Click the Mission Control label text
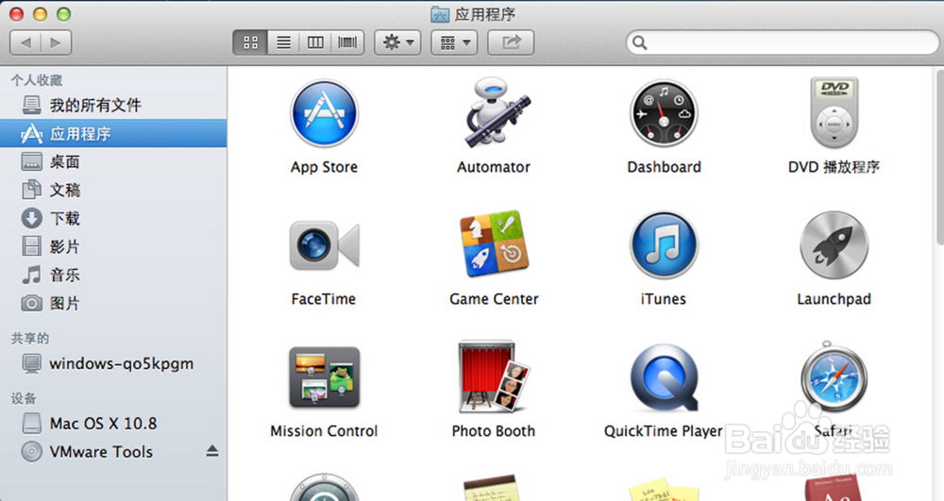The image size is (944, 501). 324,431
